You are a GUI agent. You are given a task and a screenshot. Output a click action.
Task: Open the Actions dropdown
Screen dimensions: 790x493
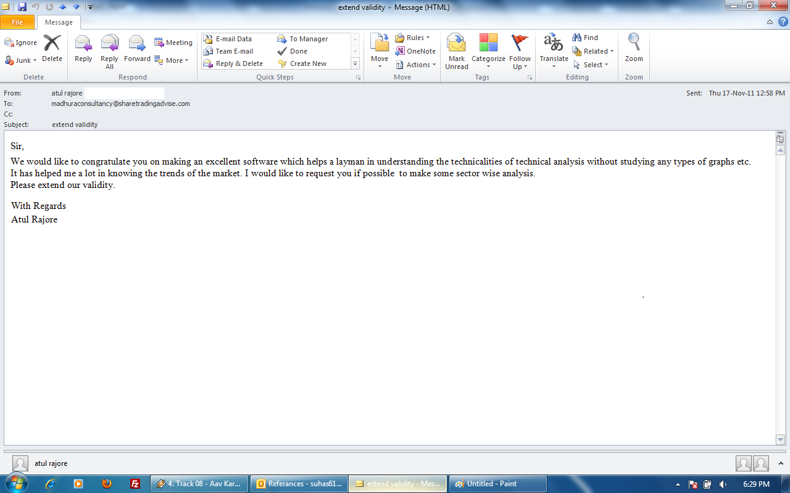point(416,65)
